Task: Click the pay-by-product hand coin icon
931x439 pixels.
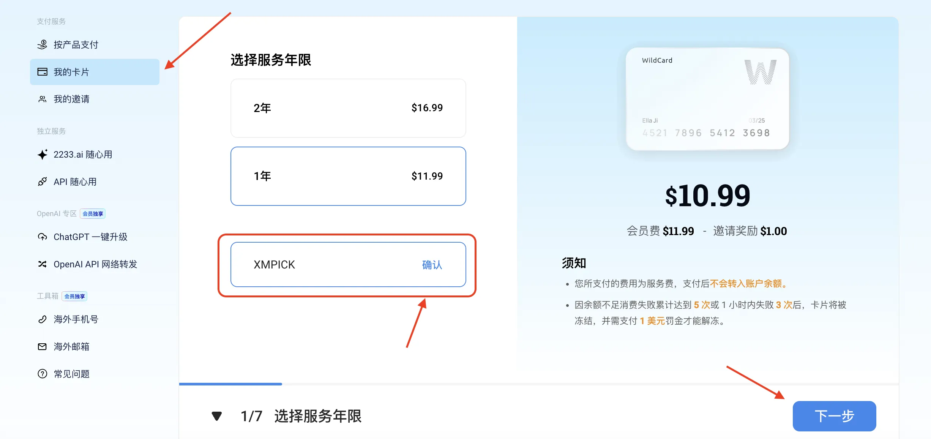Action: click(42, 45)
